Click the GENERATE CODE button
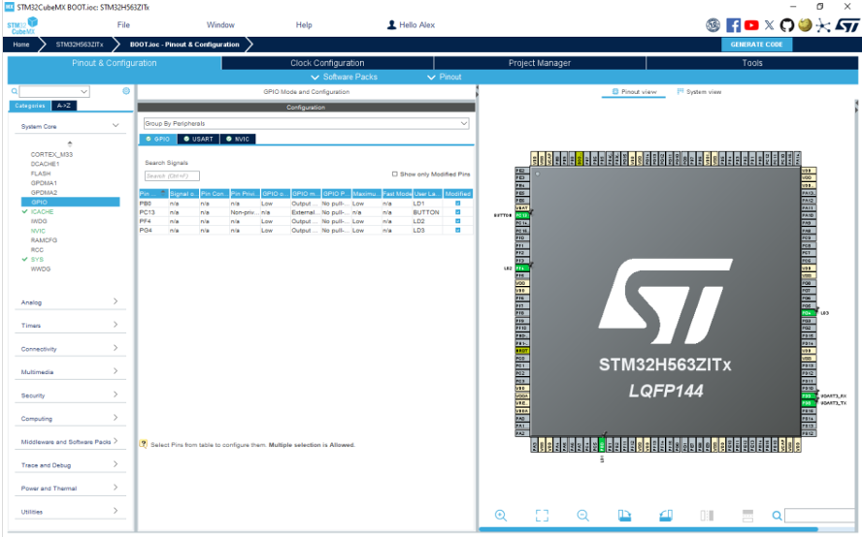The height and width of the screenshot is (537, 862). click(x=756, y=45)
